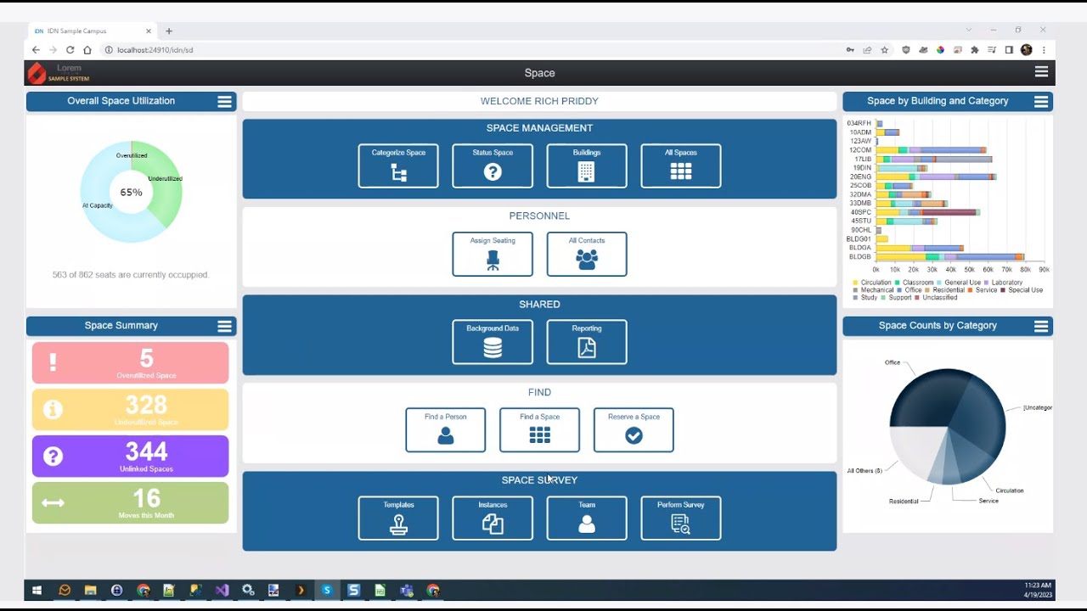
Task: Click the Unlinked Spaces card
Action: click(131, 457)
